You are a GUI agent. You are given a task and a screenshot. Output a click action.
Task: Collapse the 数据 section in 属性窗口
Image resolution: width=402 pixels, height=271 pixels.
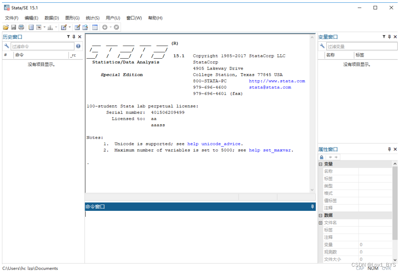(320, 216)
